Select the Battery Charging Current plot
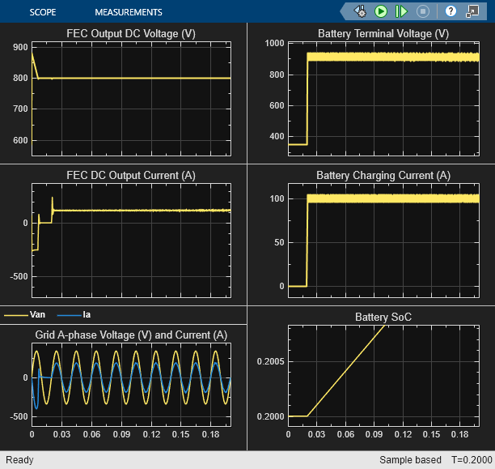 [383, 241]
